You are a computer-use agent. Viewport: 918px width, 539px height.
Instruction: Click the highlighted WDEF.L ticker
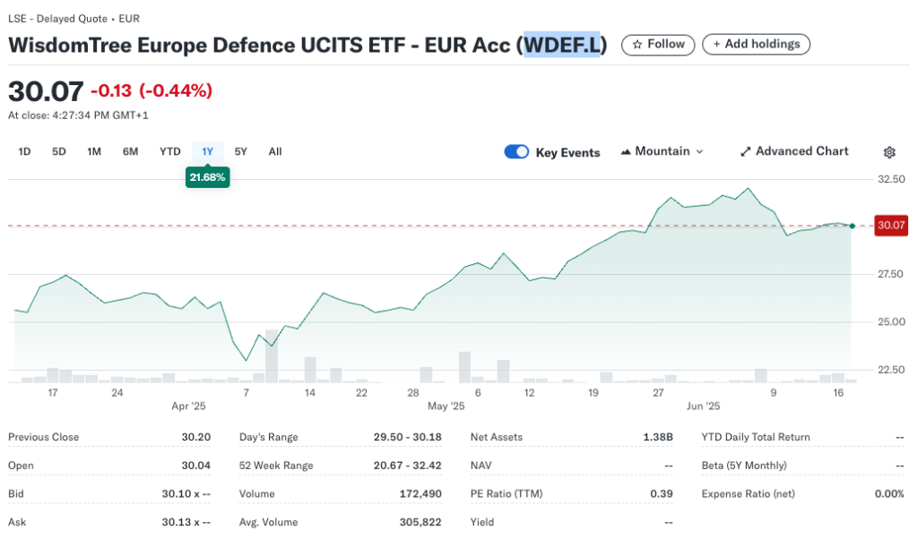[563, 44]
